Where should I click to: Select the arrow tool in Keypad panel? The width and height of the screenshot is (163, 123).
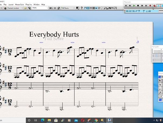click(160, 80)
